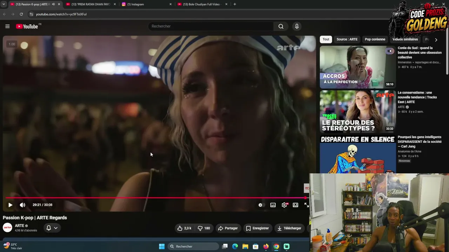Seek on the red video progress bar
This screenshot has height=252, width=449.
click(x=156, y=198)
